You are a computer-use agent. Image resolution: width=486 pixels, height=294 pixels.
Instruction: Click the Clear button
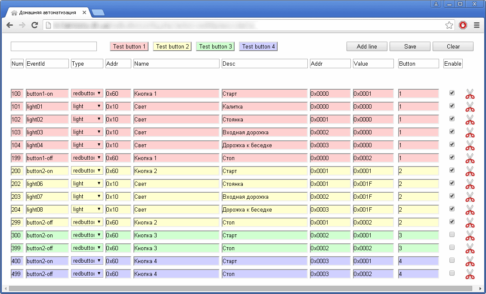coord(453,46)
